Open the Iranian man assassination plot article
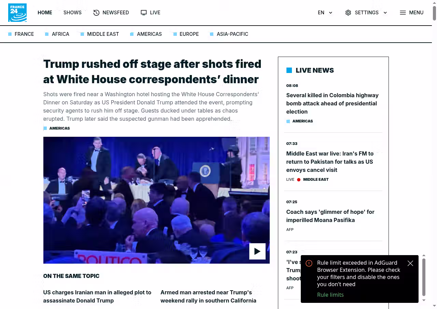Screen dimensions: 437x309 pyautogui.click(x=97, y=296)
